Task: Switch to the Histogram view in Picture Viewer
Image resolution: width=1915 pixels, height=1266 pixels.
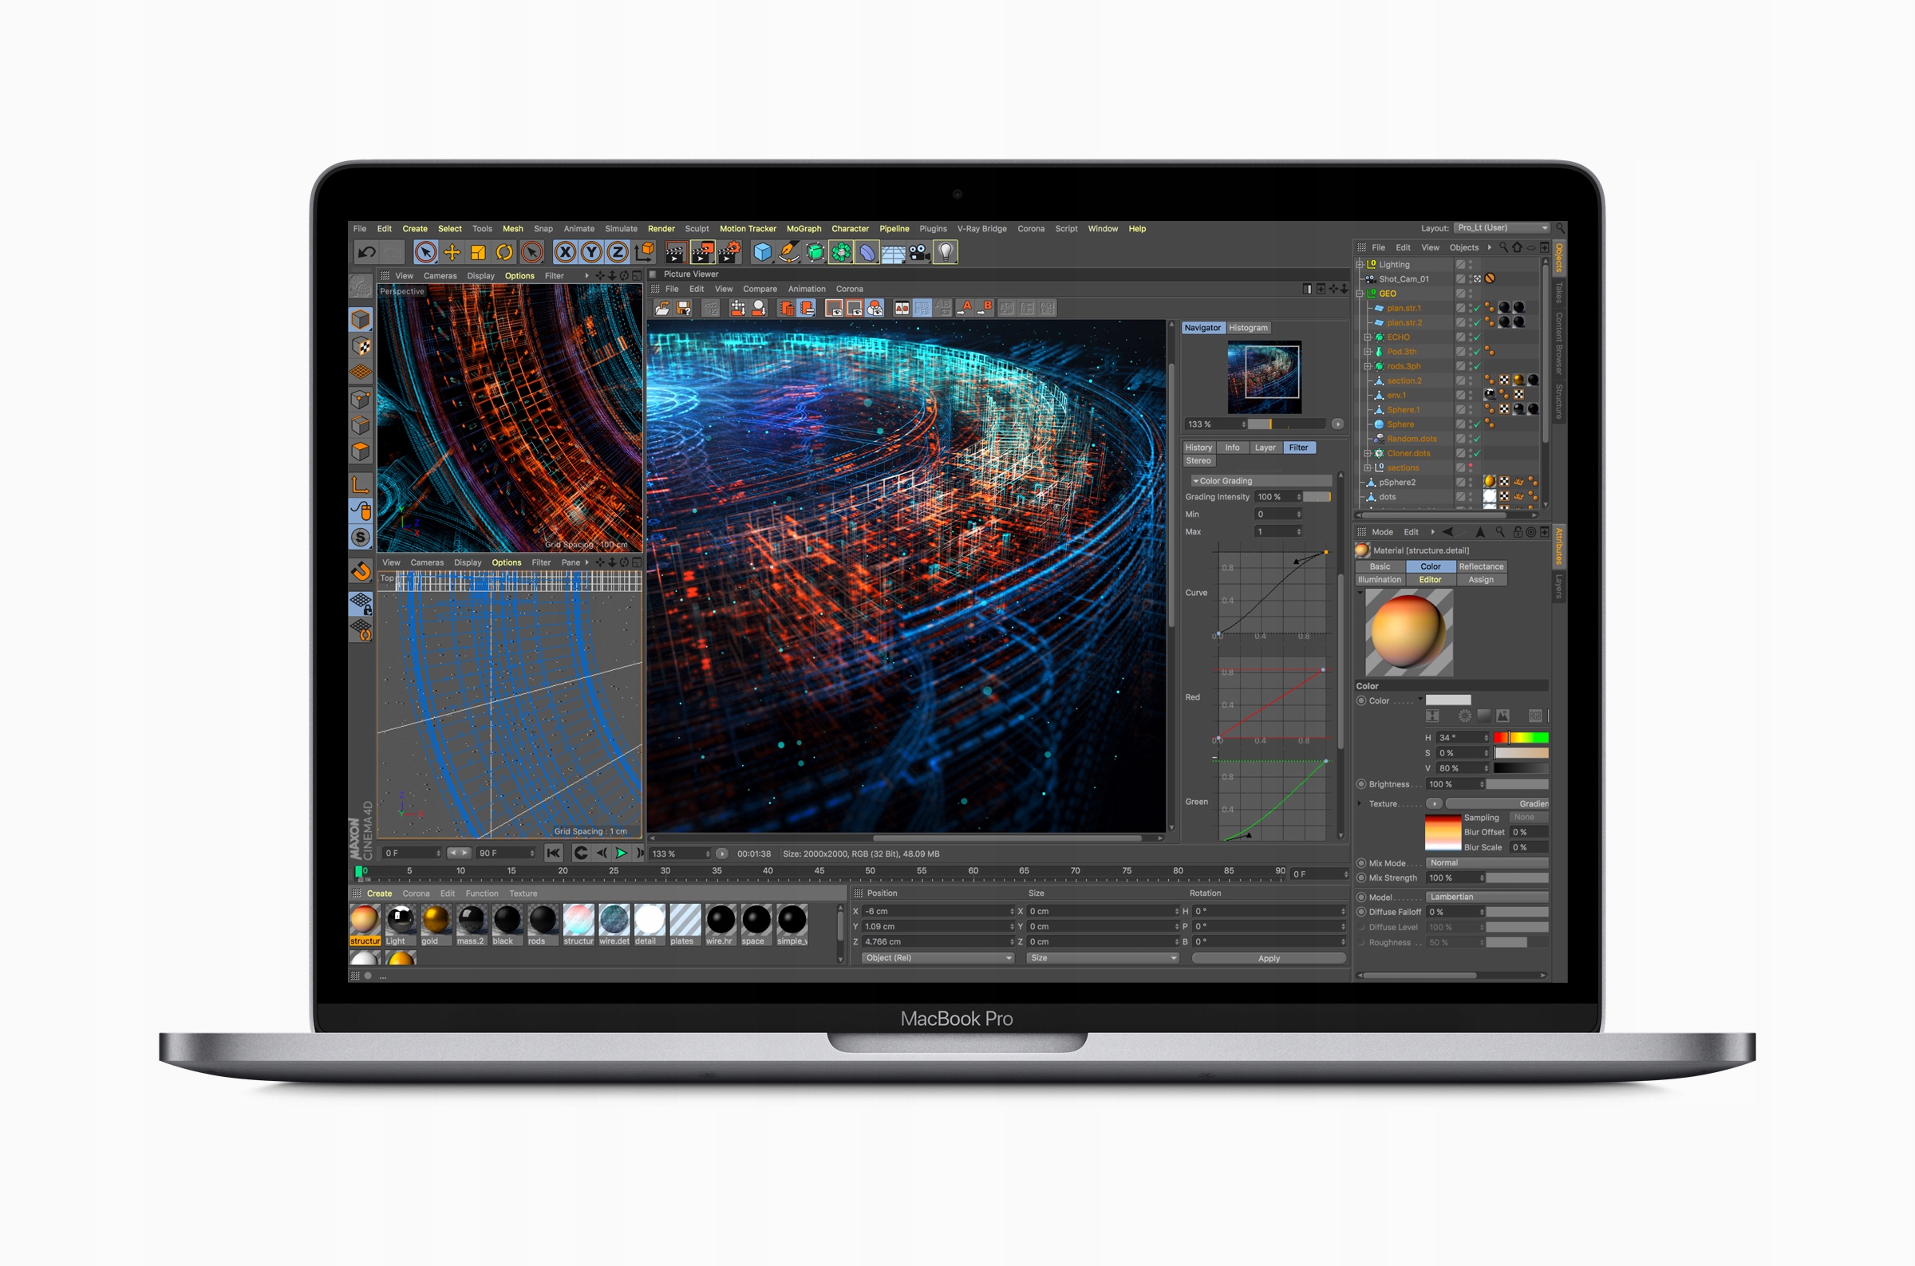Action: (1247, 327)
